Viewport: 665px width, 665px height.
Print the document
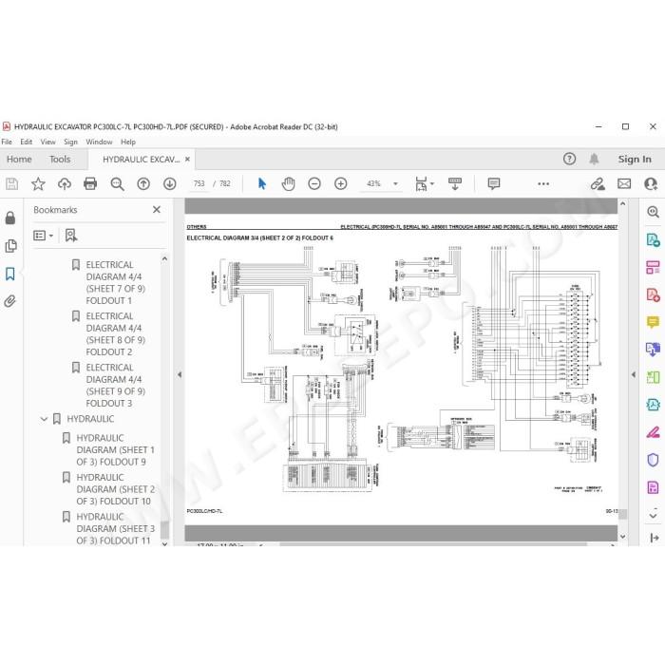90,184
